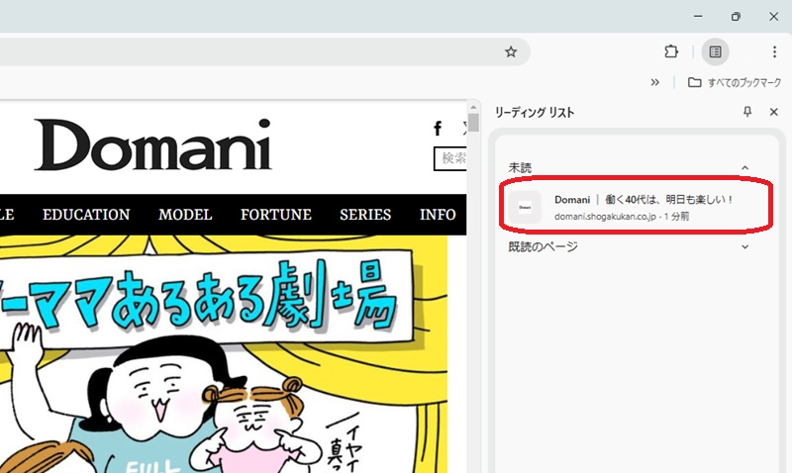This screenshot has height=473, width=792.
Task: Open the EDUCATION nav menu
Action: 86,215
